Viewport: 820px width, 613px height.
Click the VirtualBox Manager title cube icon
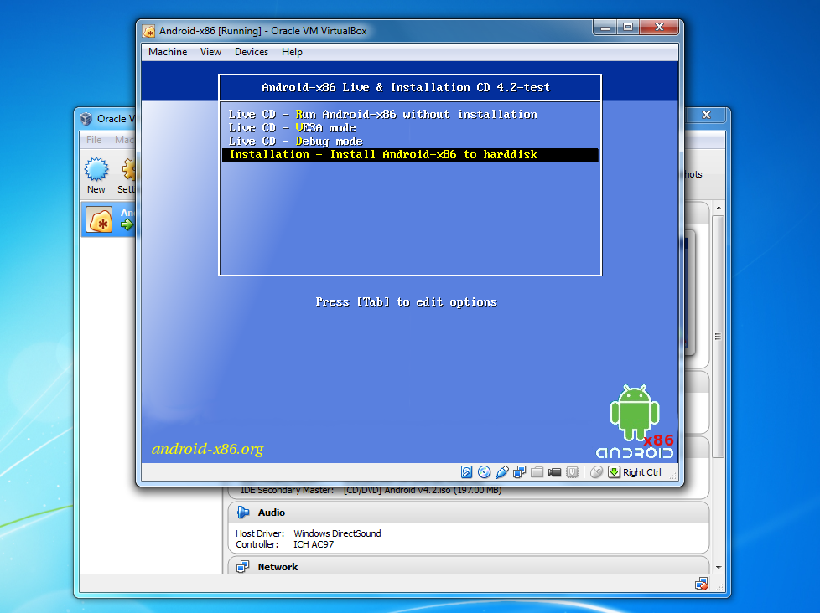click(86, 119)
